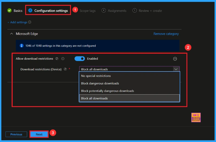The image size is (216, 142).
Task: Click the green Basics completed checkmark icon
Action: point(9,11)
